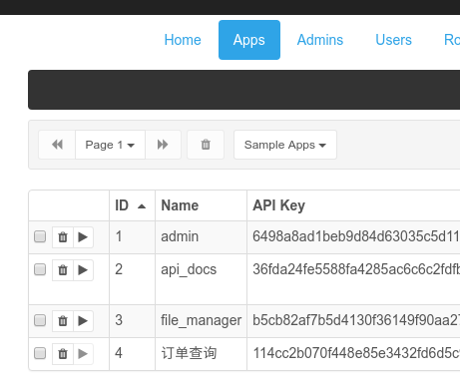Image resolution: width=460 pixels, height=388 pixels.
Task: Select the 'admin' name cell
Action: point(180,236)
